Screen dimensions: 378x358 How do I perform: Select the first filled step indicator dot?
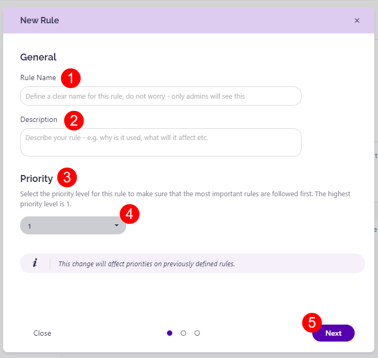click(x=170, y=333)
